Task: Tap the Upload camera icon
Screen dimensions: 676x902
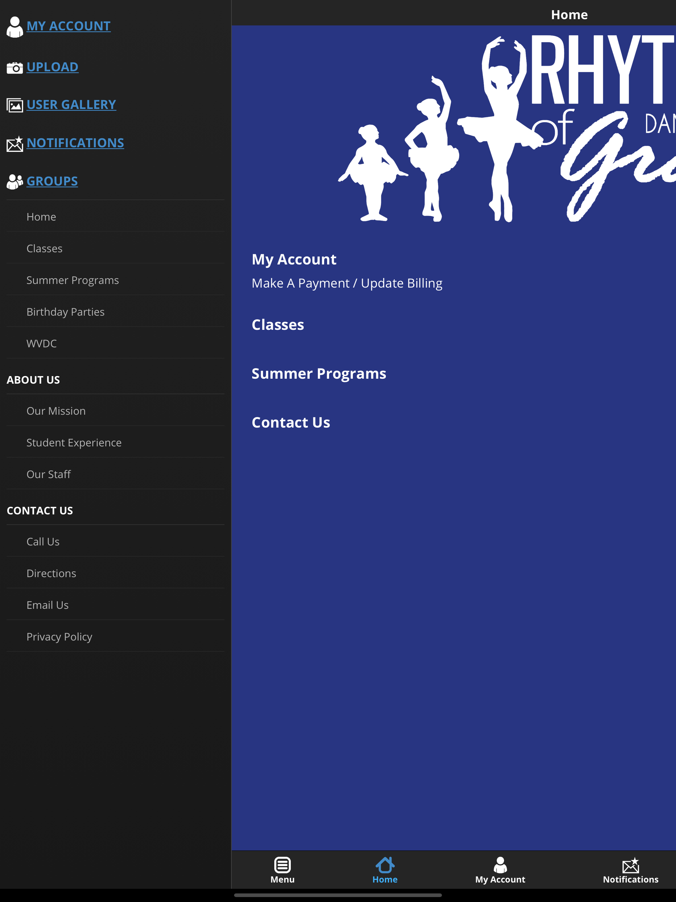Action: coord(15,68)
